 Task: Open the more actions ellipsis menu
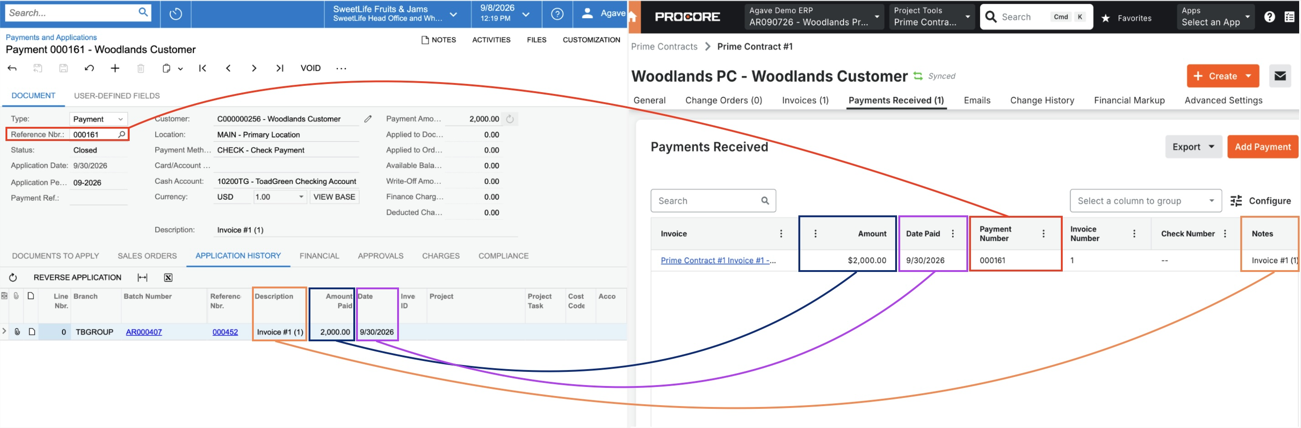(x=341, y=68)
